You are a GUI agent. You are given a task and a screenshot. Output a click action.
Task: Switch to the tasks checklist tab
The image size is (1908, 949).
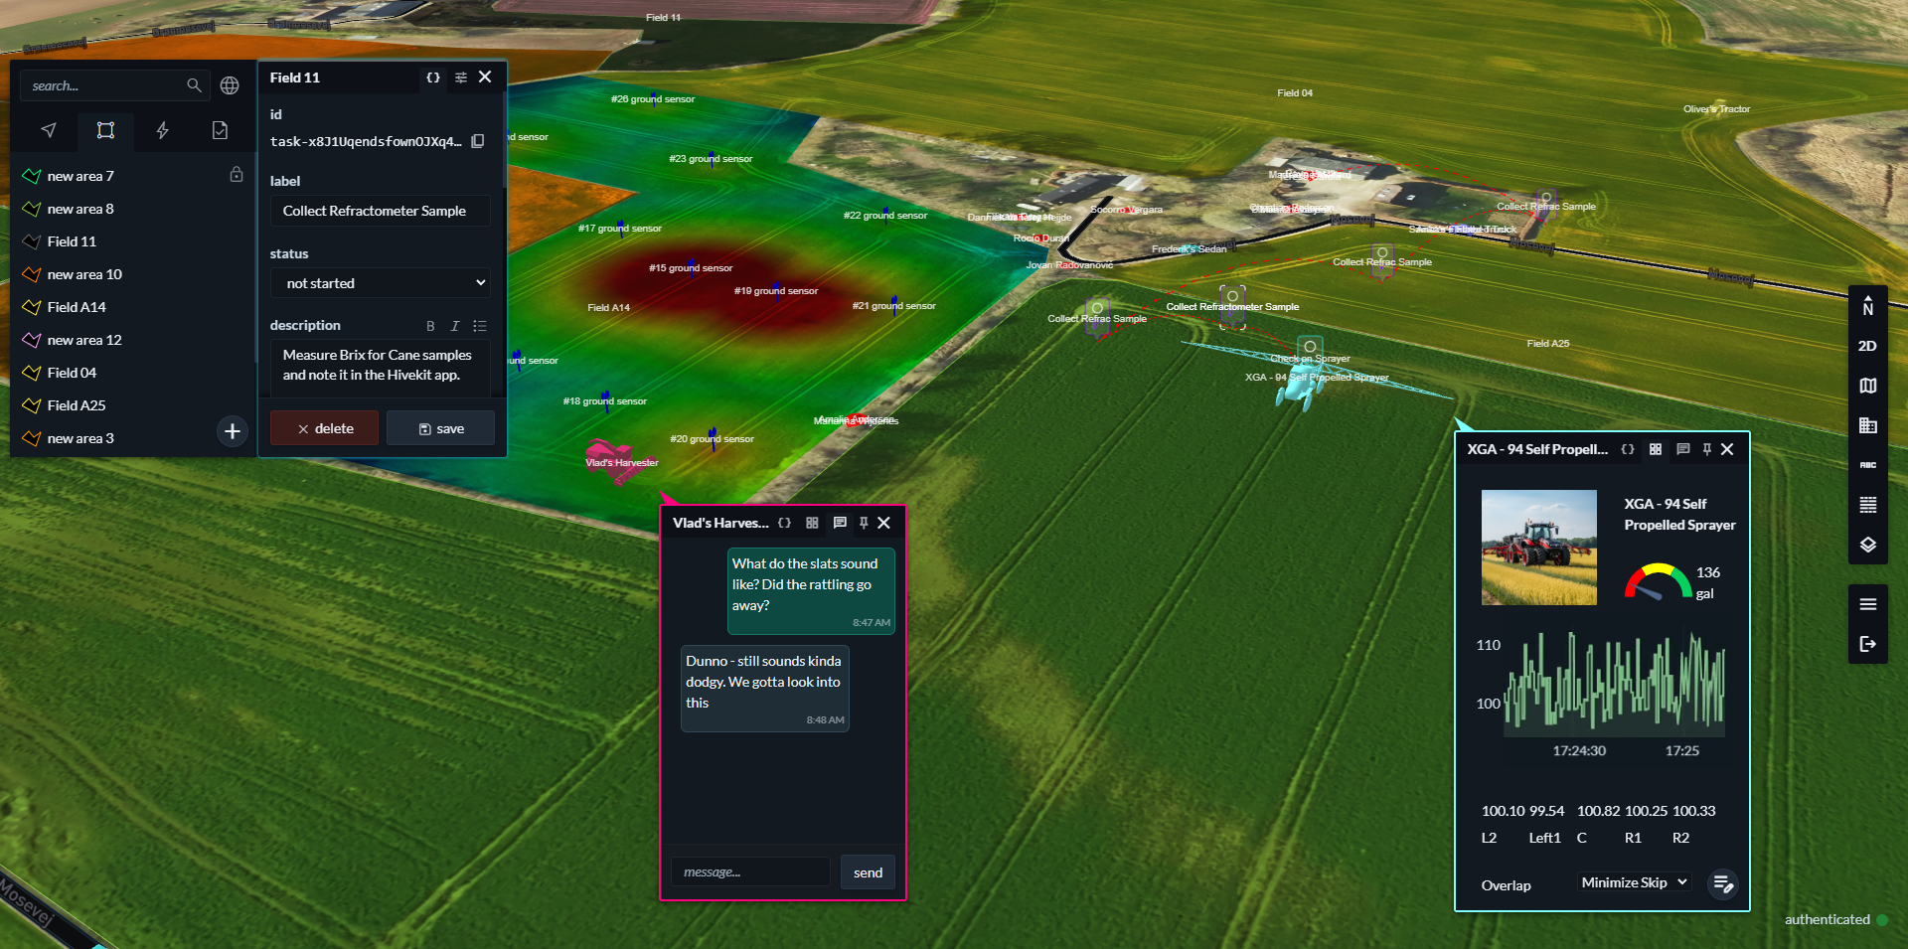220,130
